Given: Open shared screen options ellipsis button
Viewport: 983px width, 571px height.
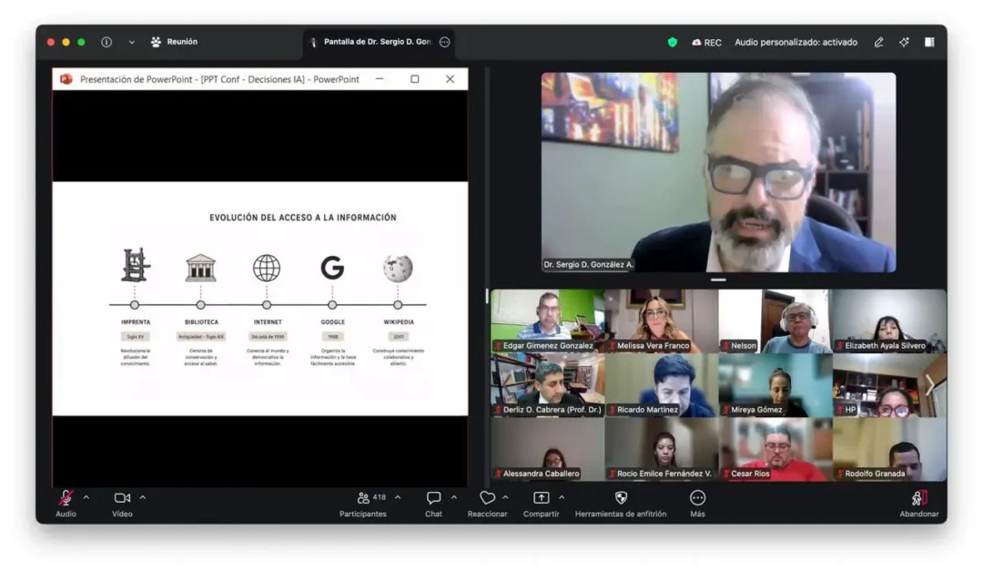Looking at the screenshot, I should click(x=444, y=42).
